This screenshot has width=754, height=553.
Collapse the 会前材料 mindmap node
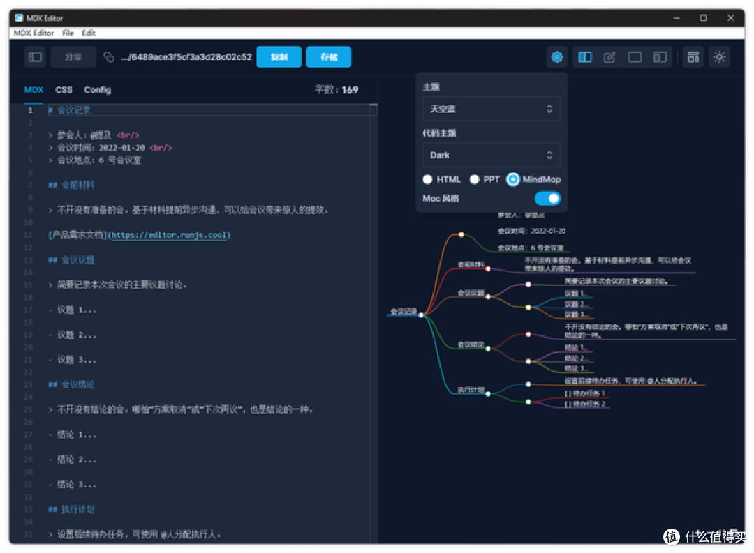(x=487, y=269)
